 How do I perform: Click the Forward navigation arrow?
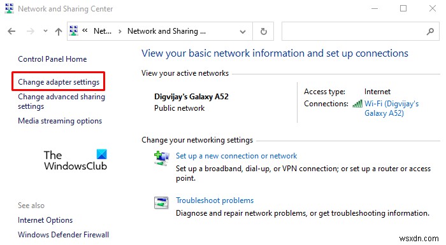30,31
